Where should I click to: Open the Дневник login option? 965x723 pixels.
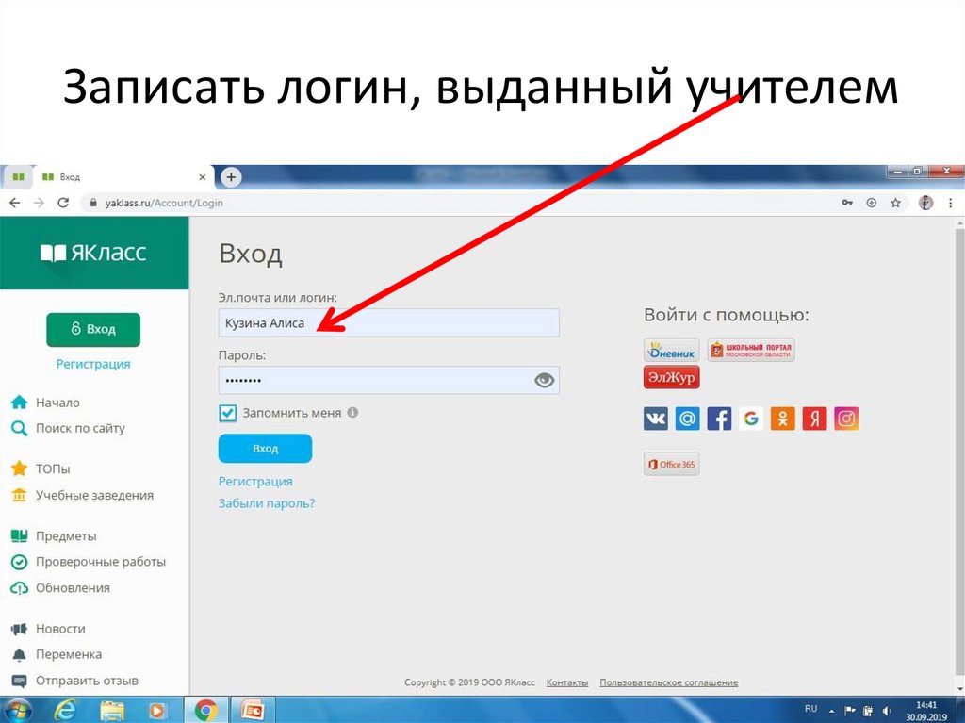click(x=670, y=350)
